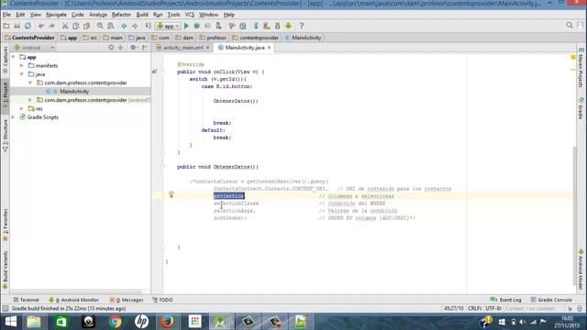The image size is (587, 330).
Task: Open the Android Monitor tool window
Action: tap(73, 300)
